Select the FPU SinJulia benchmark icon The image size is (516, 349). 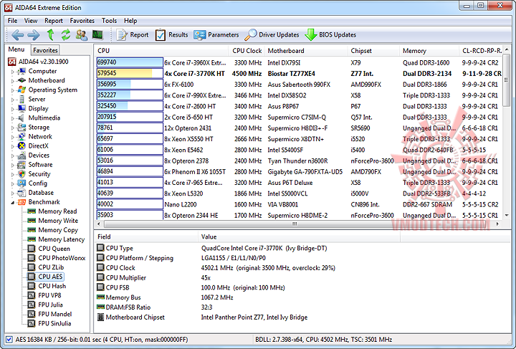(x=32, y=323)
